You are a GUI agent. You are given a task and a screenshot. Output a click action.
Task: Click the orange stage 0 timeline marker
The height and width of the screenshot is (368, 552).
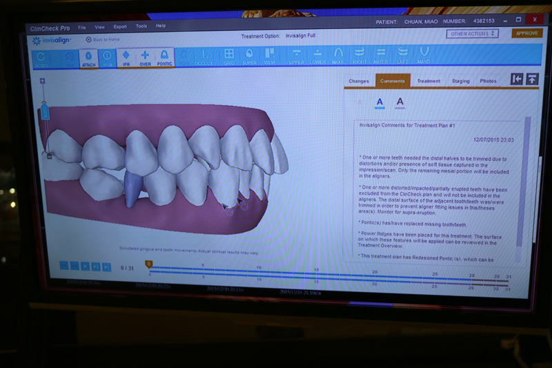point(149,264)
